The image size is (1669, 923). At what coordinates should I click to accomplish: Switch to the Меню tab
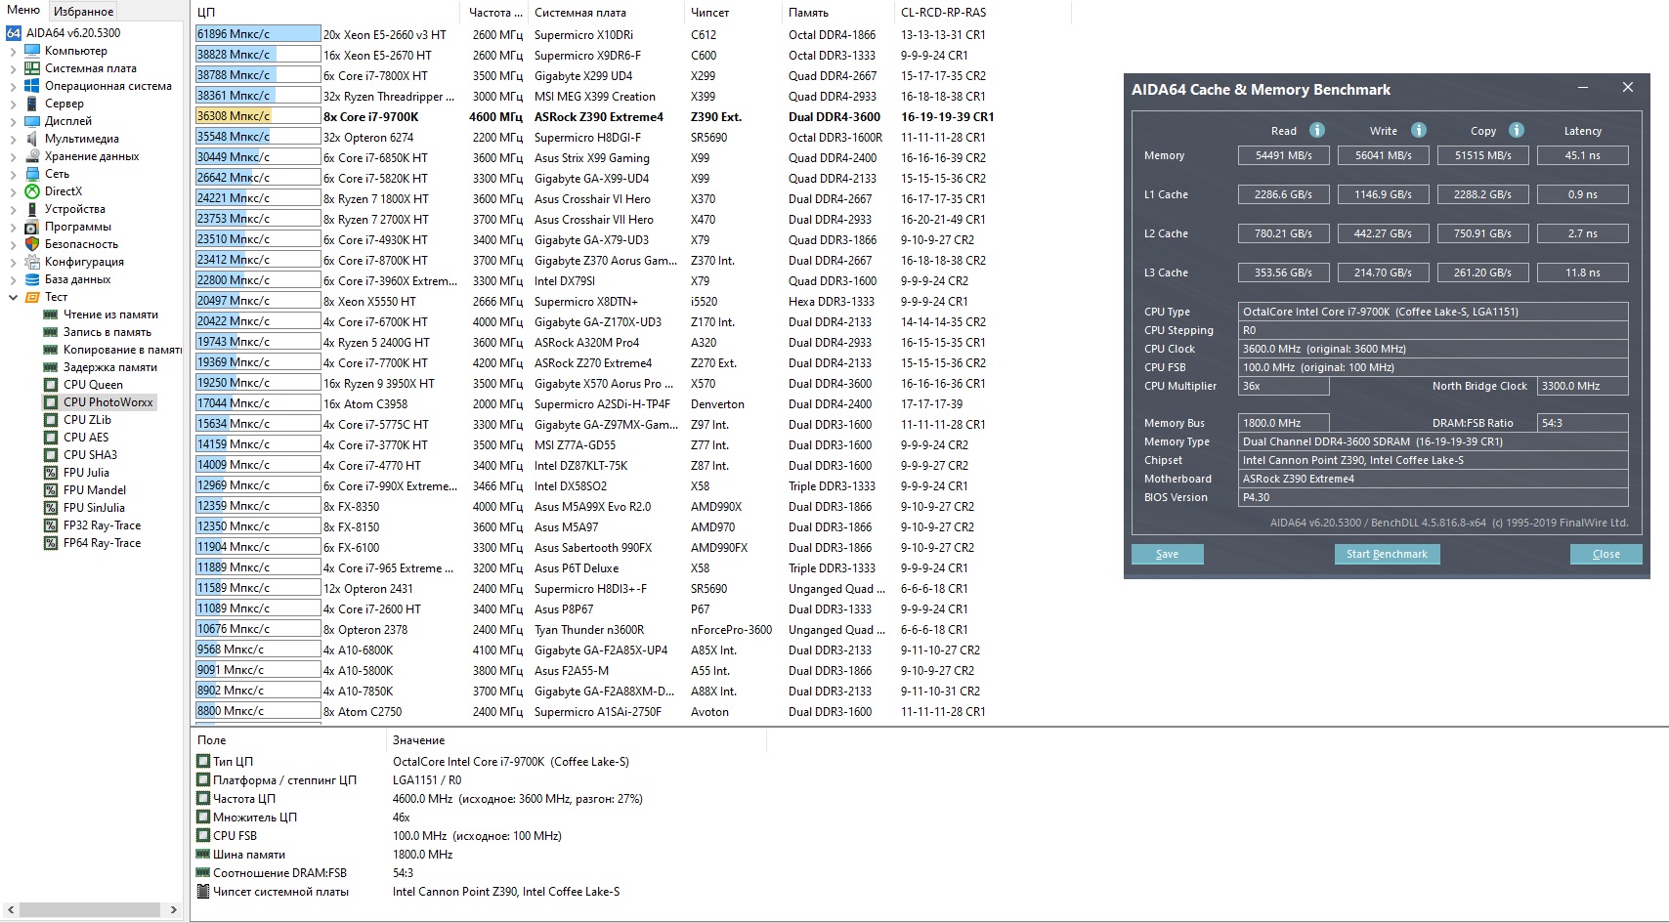(x=23, y=11)
